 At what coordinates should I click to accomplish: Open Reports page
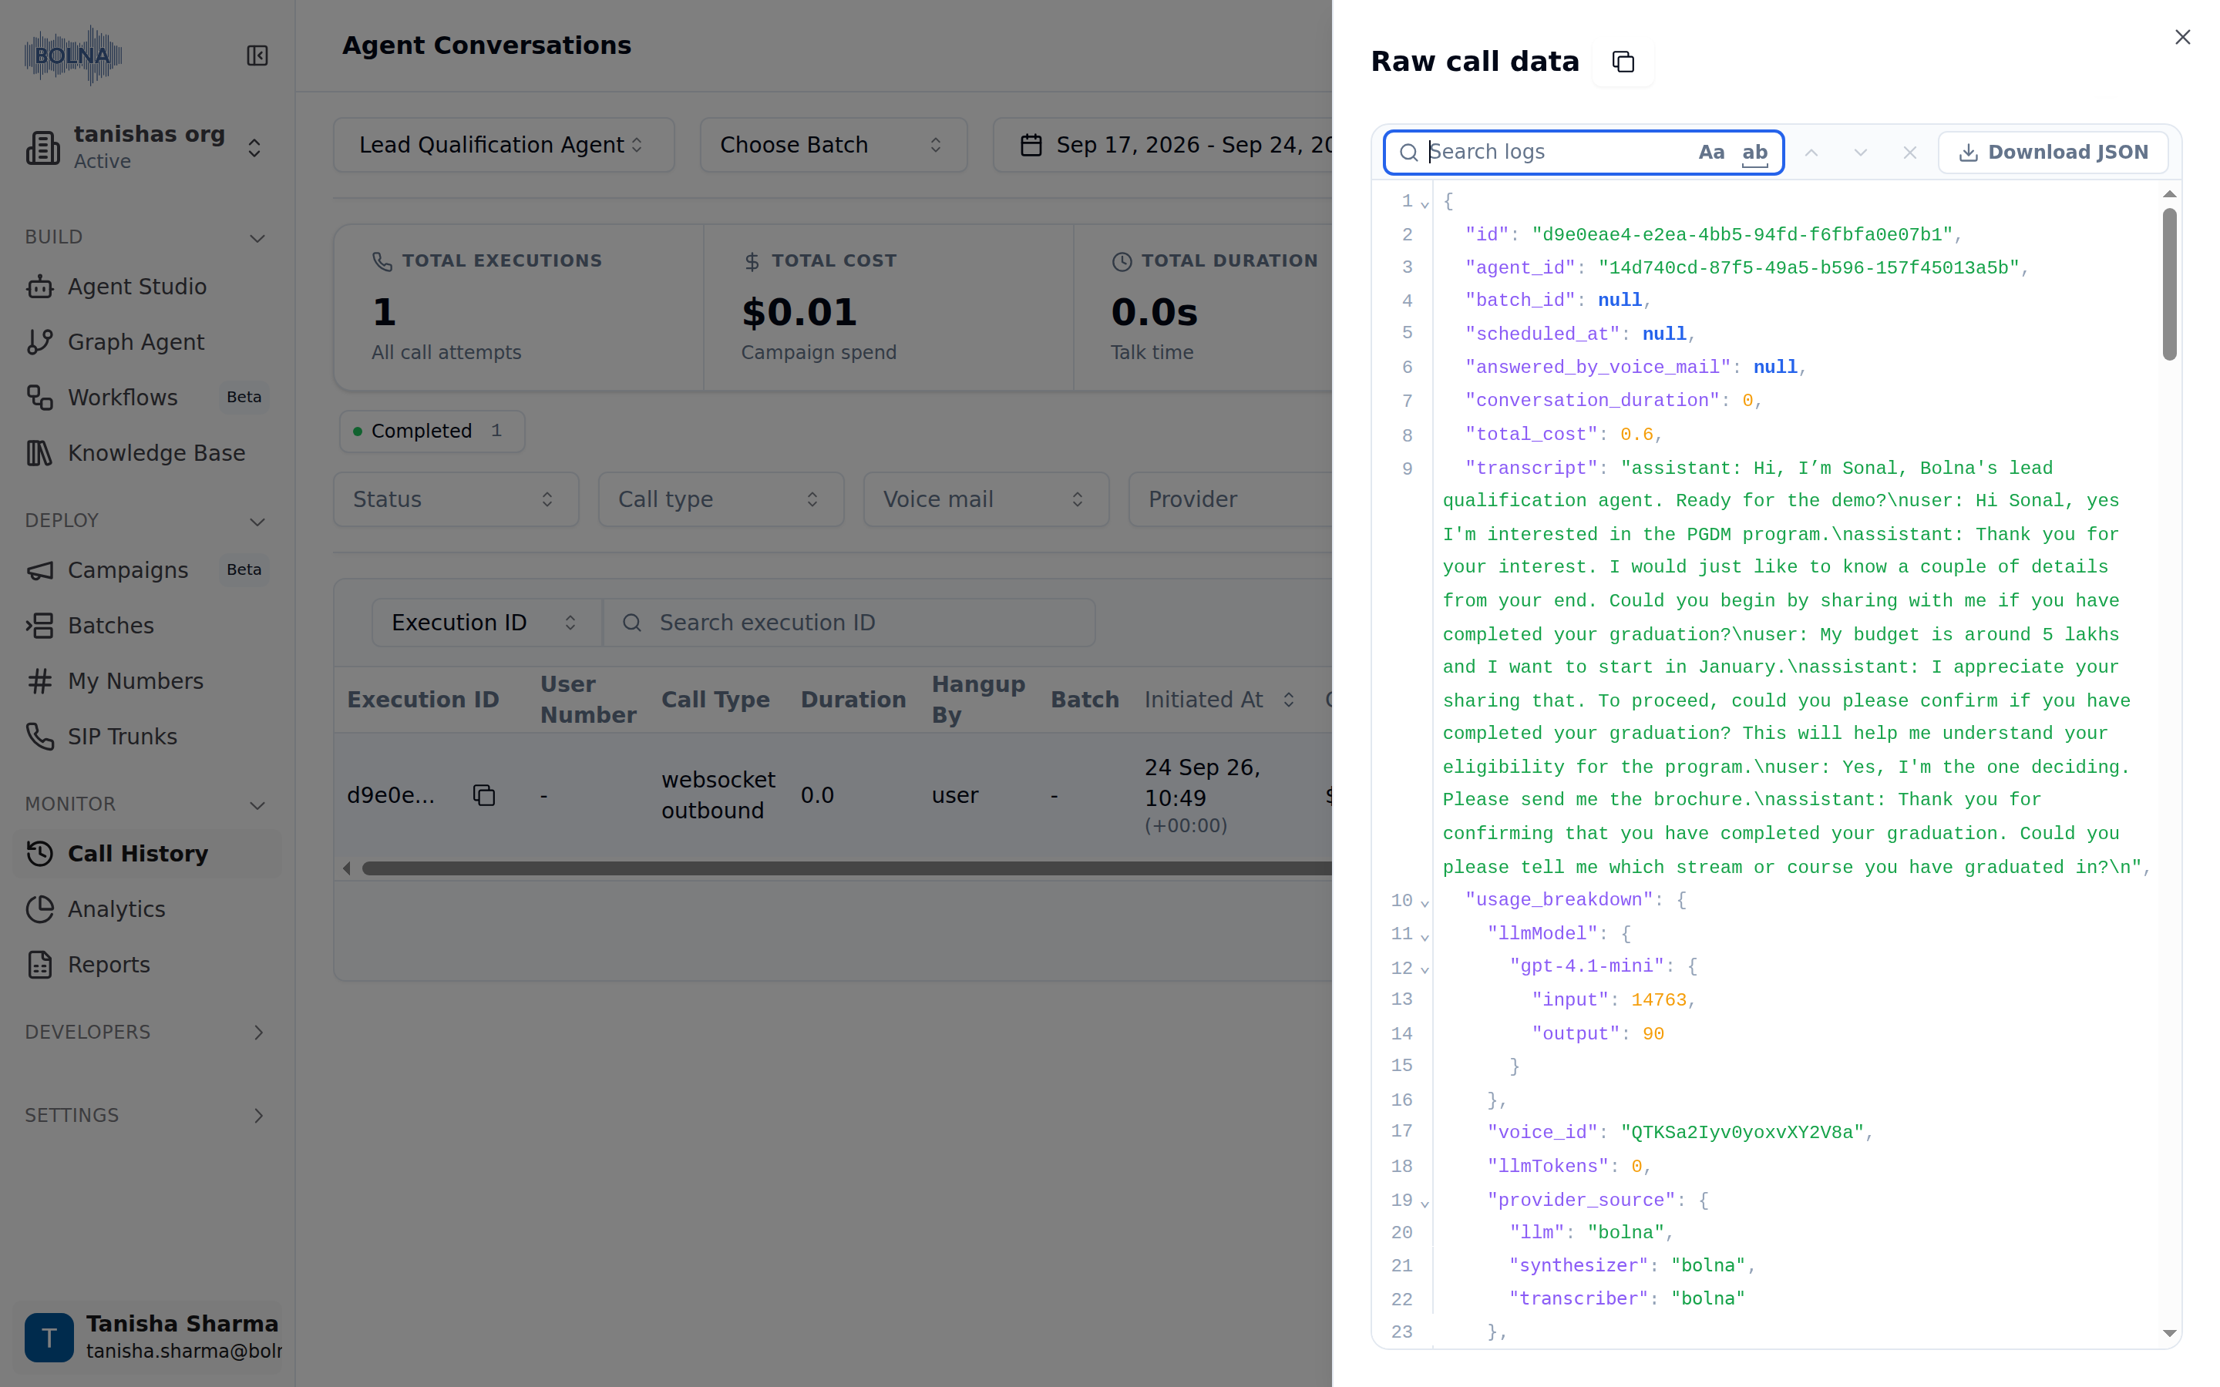pyautogui.click(x=148, y=964)
